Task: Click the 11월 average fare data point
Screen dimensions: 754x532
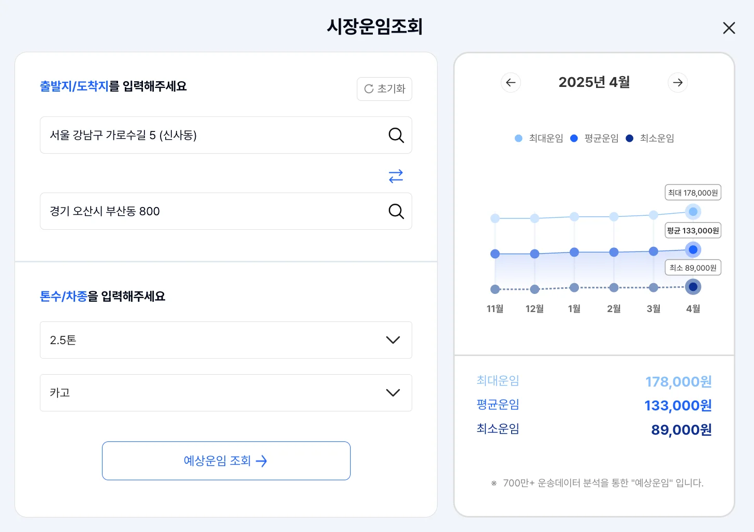Action: (495, 254)
